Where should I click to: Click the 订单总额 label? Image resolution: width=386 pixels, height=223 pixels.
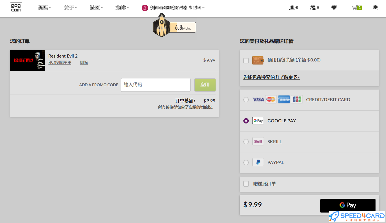[x=185, y=101]
